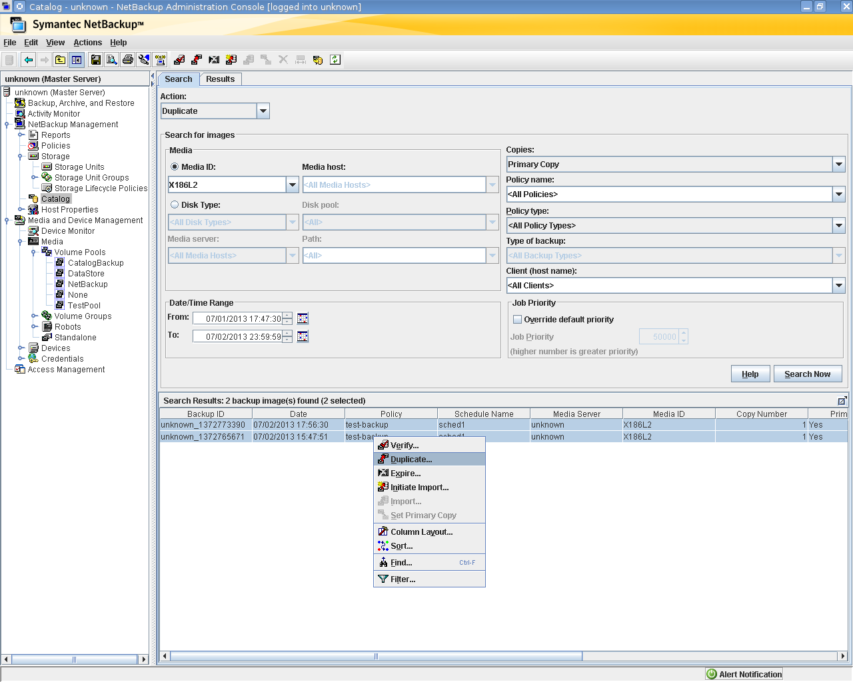Click the Initiate Import toolbar icon

pos(231,60)
